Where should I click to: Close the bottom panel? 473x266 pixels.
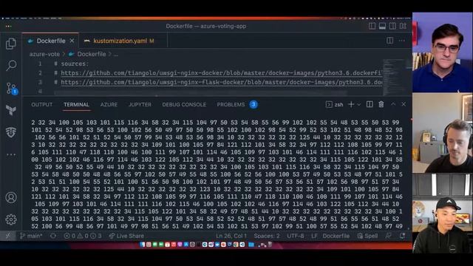coord(404,104)
